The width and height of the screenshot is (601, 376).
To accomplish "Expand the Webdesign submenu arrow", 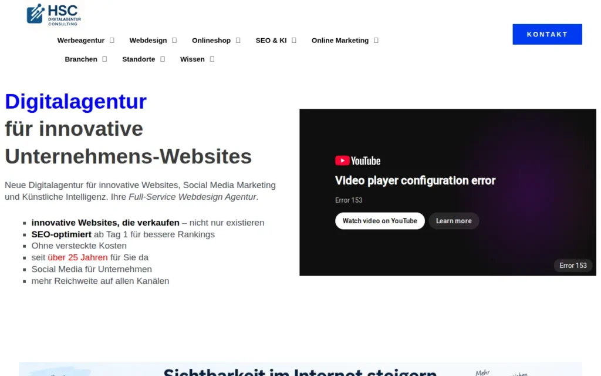I will [x=174, y=41].
